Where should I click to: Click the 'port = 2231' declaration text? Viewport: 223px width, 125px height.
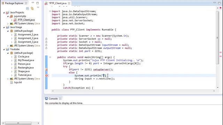coord(93,51)
